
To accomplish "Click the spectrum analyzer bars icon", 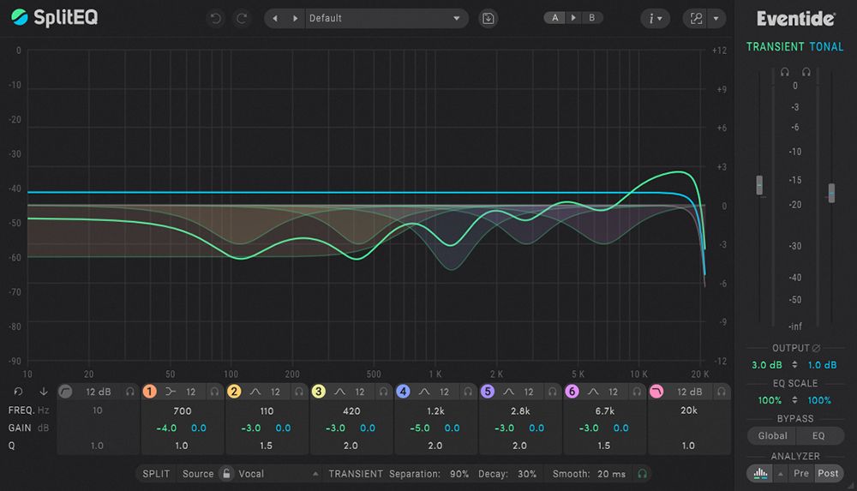I will point(760,474).
